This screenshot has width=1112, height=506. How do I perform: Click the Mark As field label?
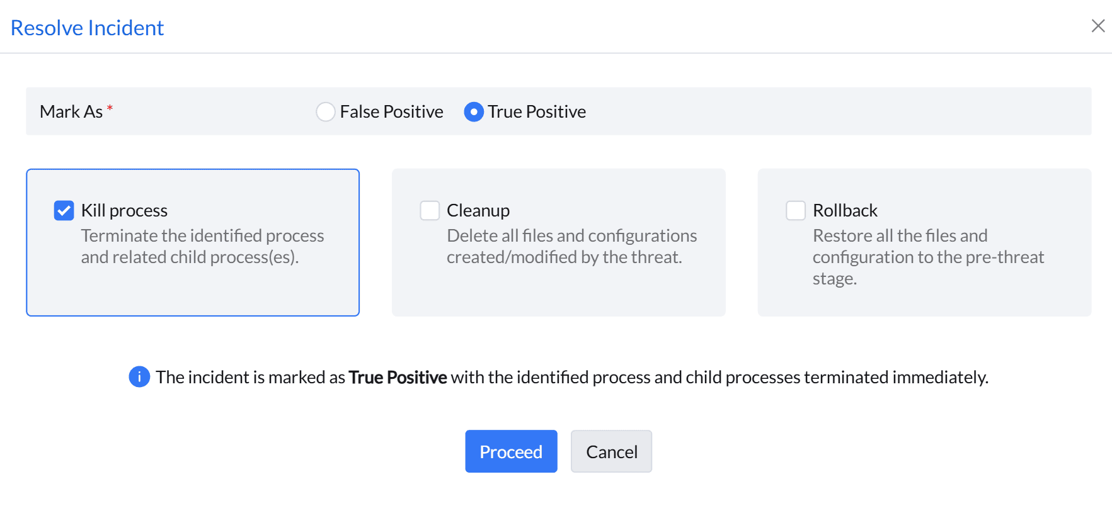coord(71,112)
